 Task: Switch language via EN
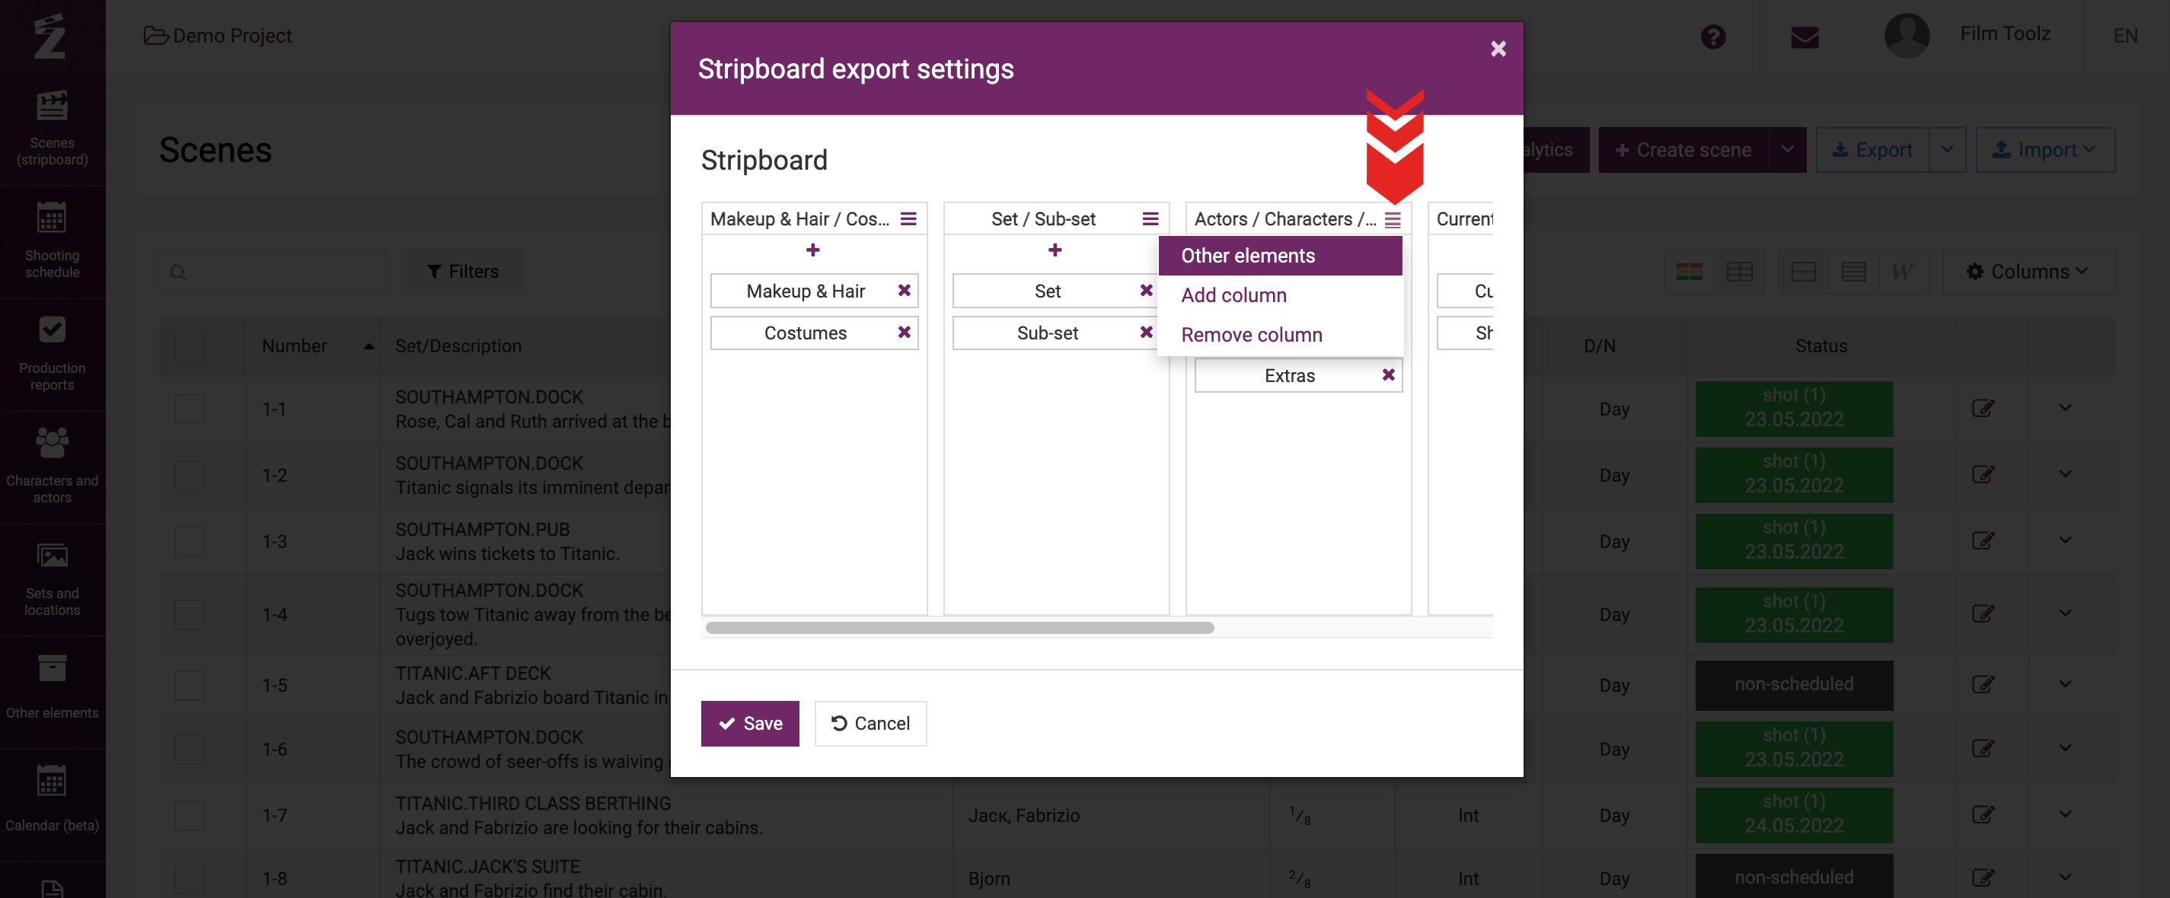[x=2125, y=35]
